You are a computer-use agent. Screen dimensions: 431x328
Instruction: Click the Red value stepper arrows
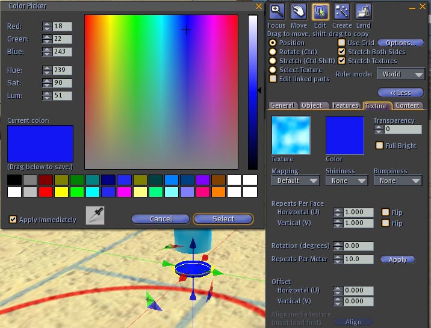(47, 26)
